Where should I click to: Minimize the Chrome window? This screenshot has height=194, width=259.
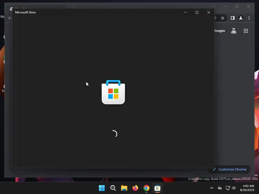pos(225,6)
